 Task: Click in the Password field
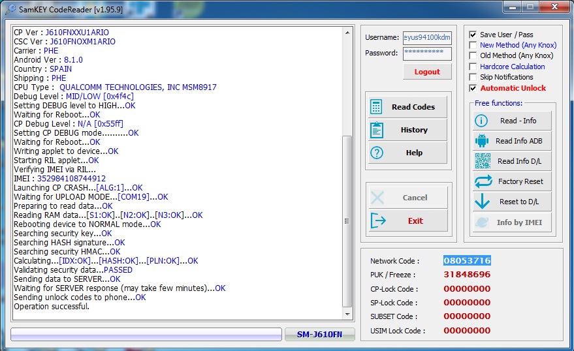pos(427,53)
